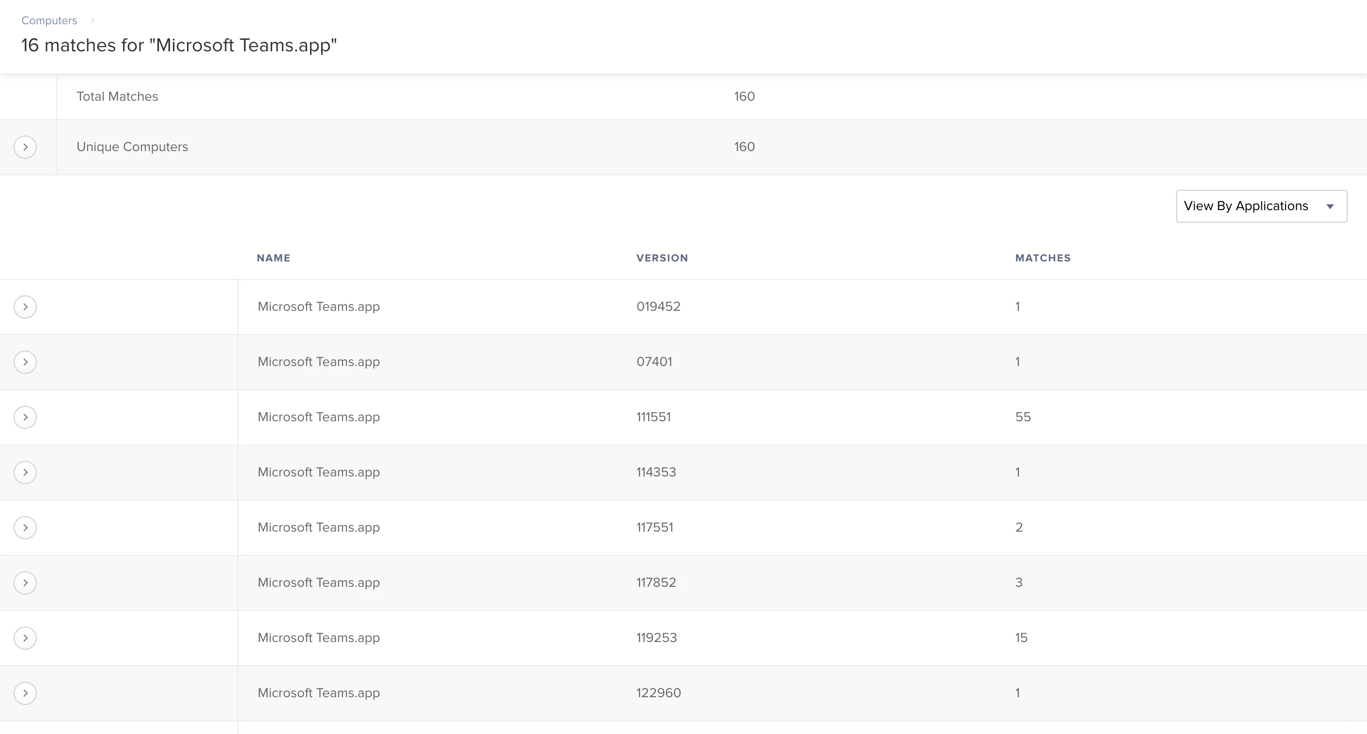Click version cell 111551

coord(653,417)
